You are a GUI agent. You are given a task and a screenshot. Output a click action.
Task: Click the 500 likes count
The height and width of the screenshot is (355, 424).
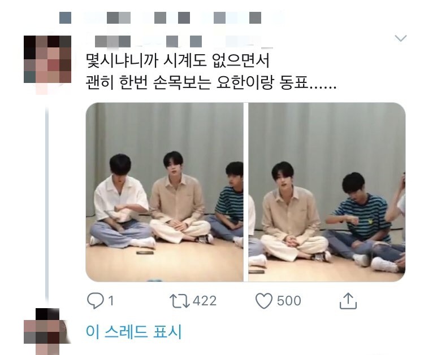(x=289, y=301)
